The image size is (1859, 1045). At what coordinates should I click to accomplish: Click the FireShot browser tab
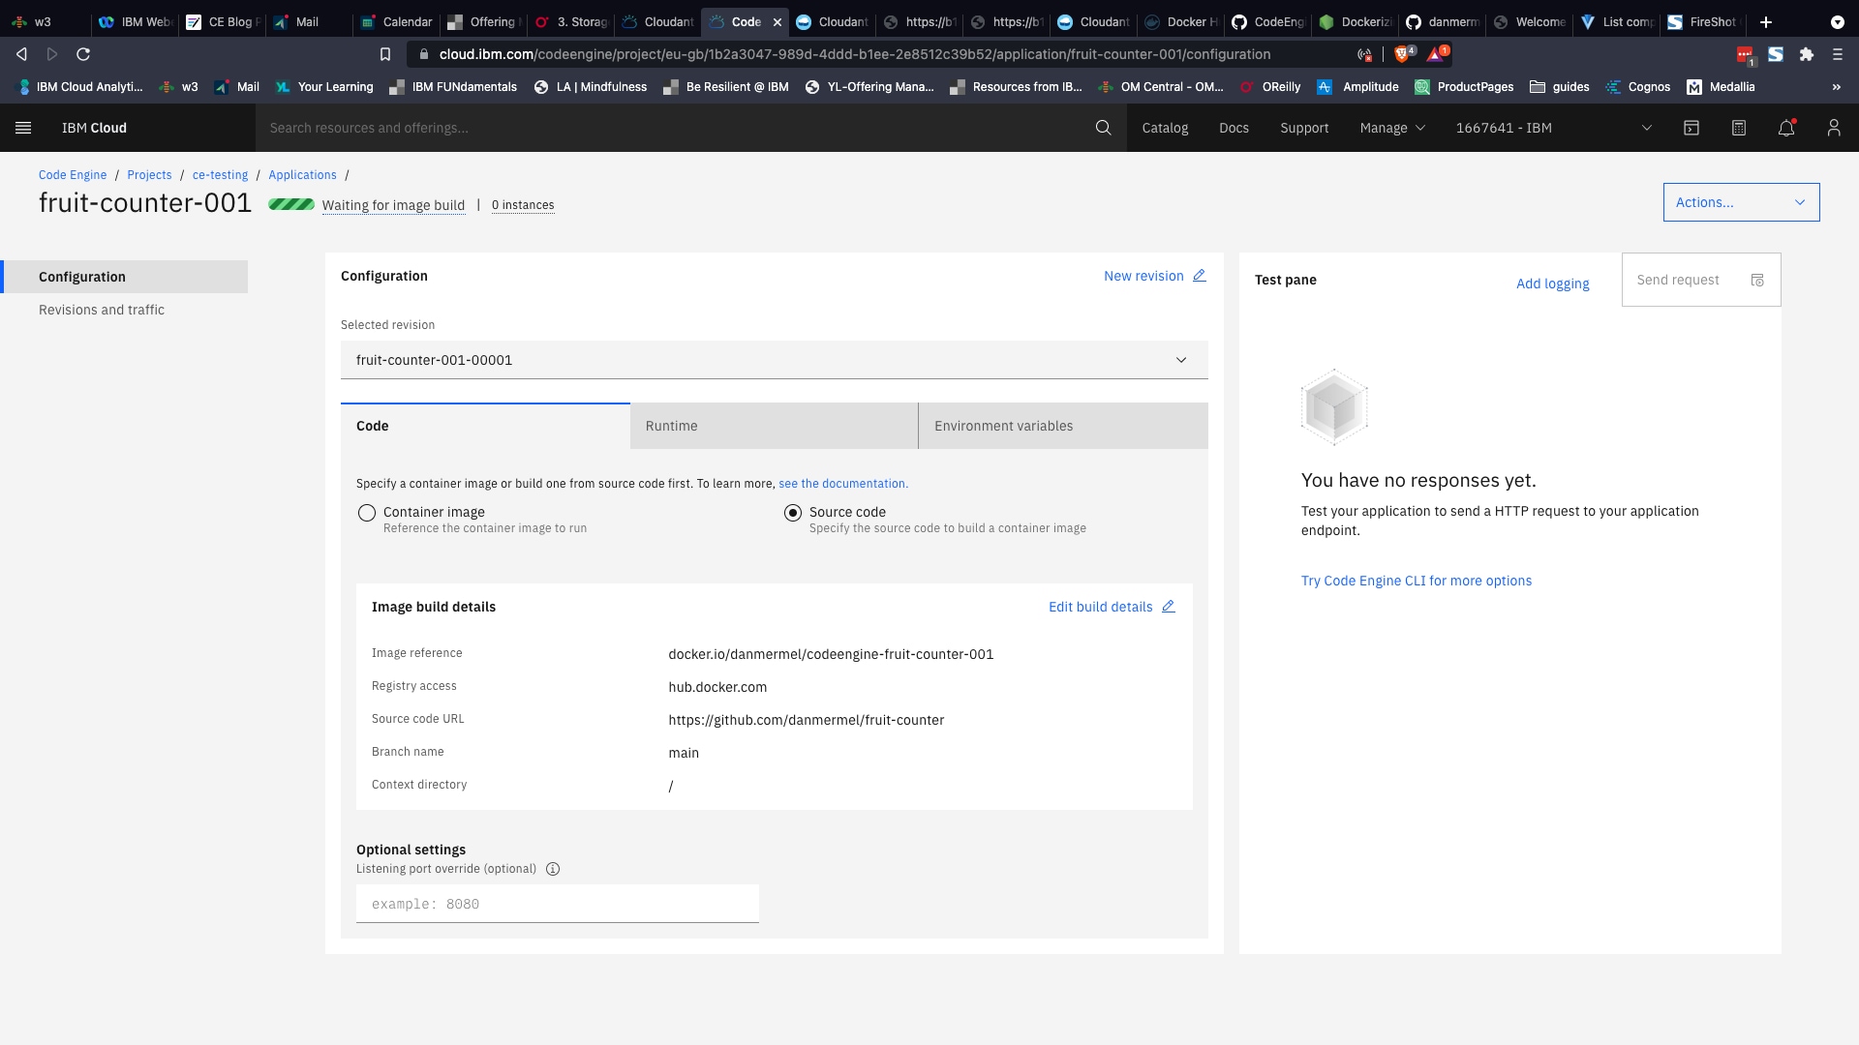pyautogui.click(x=1703, y=21)
